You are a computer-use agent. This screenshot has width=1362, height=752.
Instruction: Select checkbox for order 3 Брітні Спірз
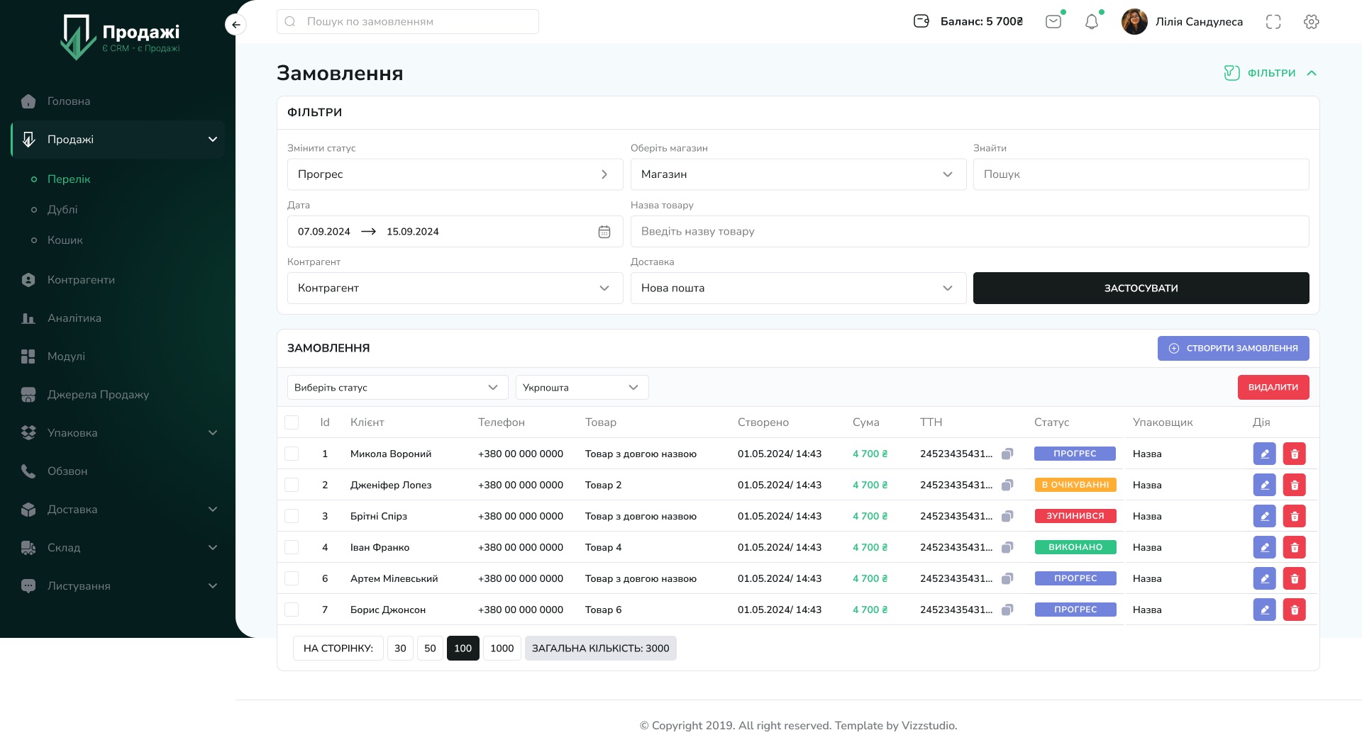292,516
